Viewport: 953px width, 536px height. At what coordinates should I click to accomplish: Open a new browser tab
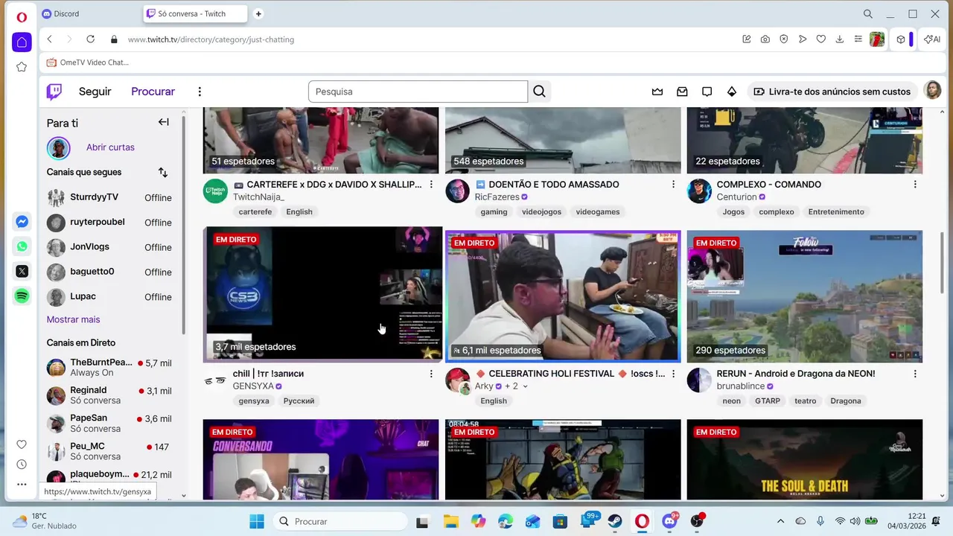[x=258, y=13]
